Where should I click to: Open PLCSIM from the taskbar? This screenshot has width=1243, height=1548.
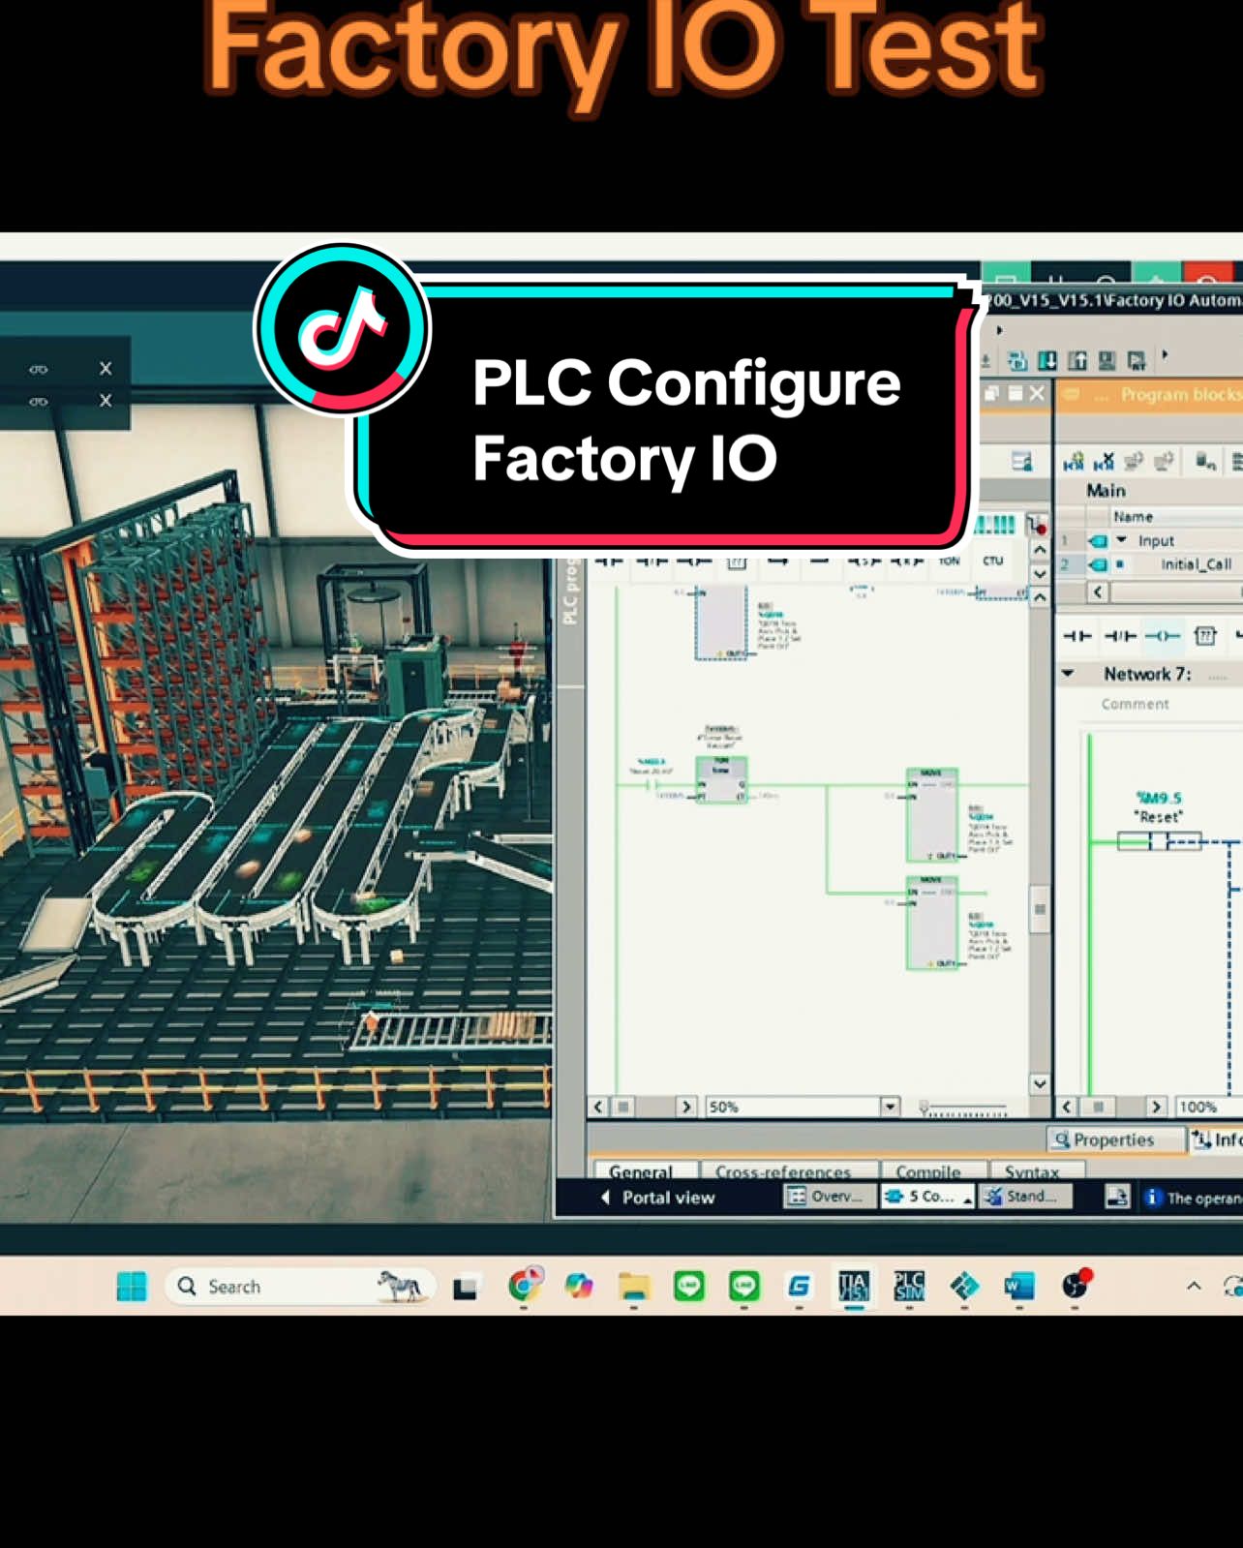click(909, 1286)
